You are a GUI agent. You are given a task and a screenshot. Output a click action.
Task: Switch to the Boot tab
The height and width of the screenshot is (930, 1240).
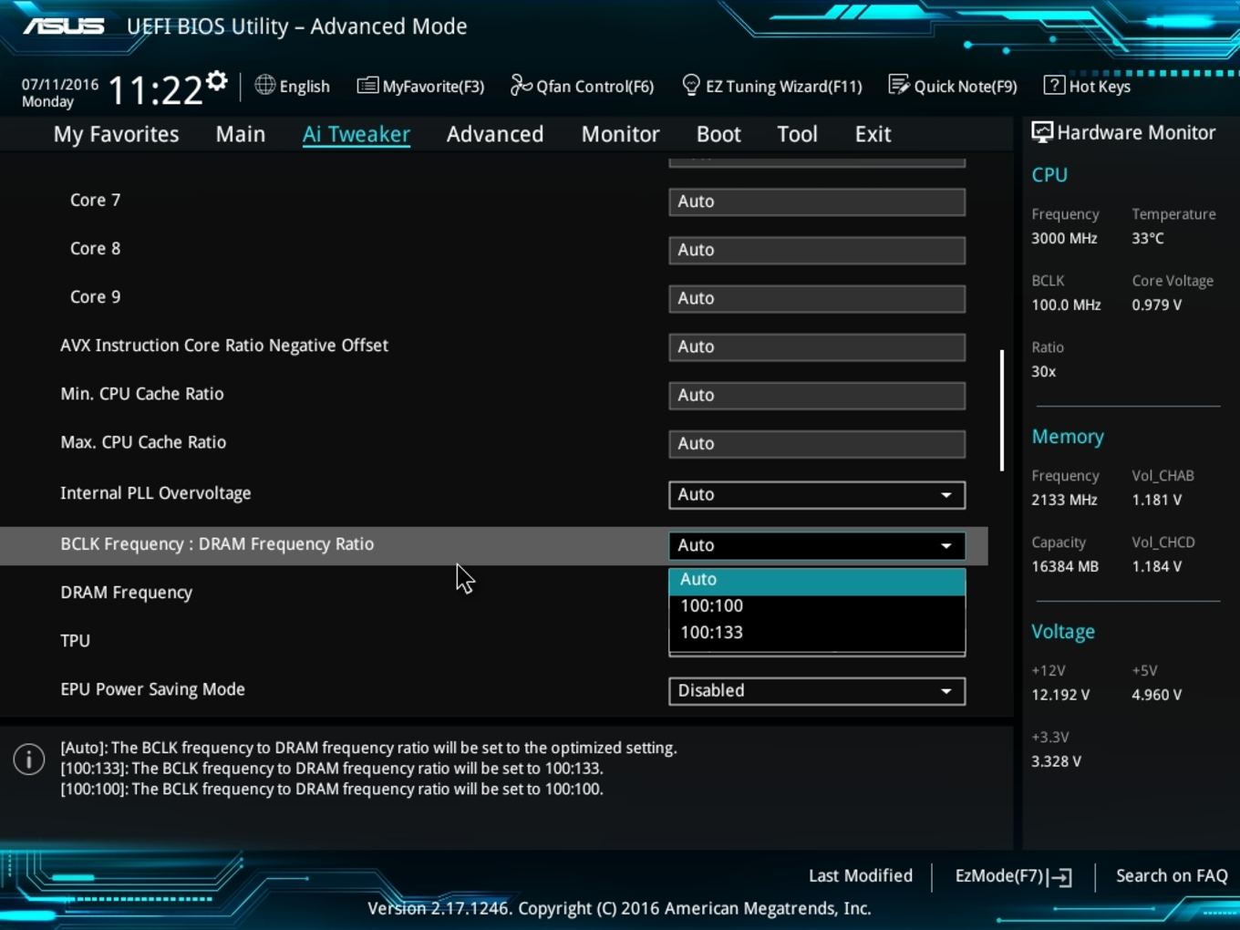[718, 134]
